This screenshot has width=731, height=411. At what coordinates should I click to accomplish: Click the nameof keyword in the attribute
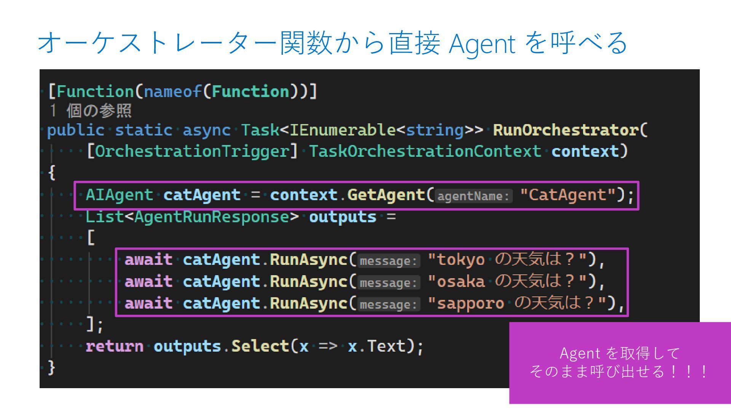pos(172,92)
